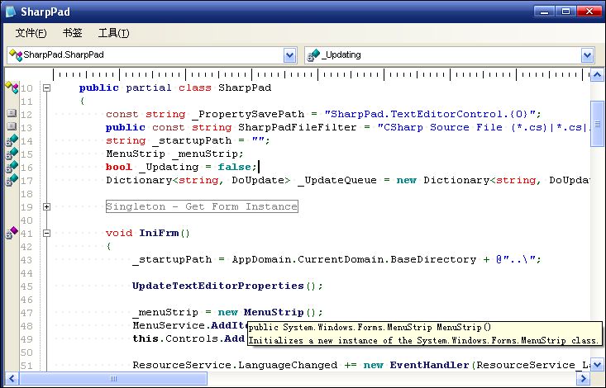Open the SharpPad.SharpPad class dropdown arrow

click(289, 55)
